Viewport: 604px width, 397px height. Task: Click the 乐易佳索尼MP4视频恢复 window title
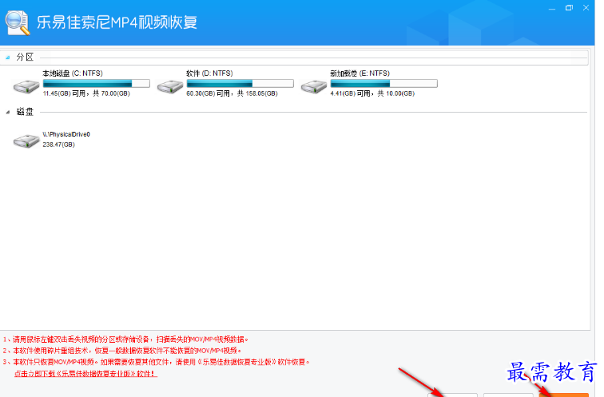[117, 22]
